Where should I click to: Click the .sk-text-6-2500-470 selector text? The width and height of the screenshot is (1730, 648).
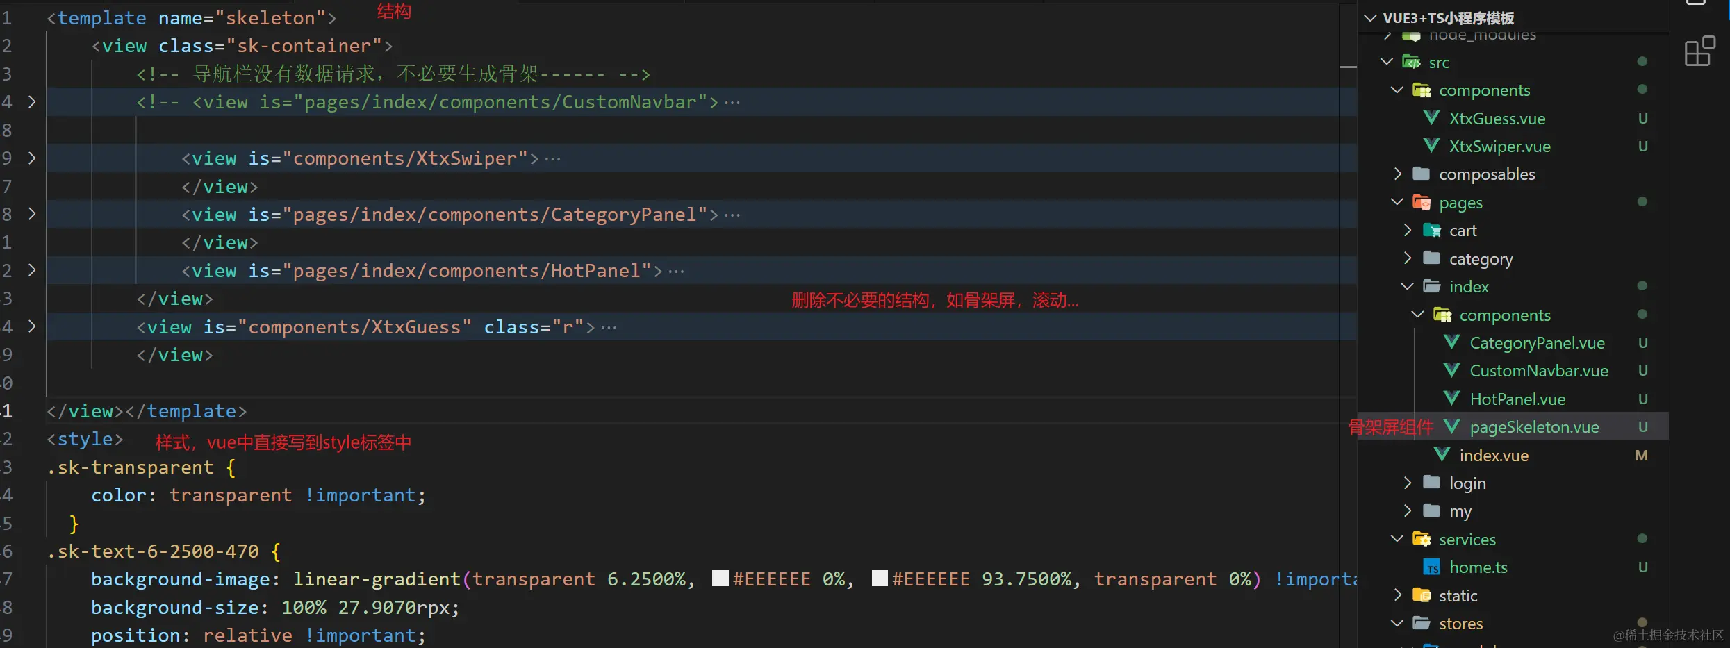(153, 551)
